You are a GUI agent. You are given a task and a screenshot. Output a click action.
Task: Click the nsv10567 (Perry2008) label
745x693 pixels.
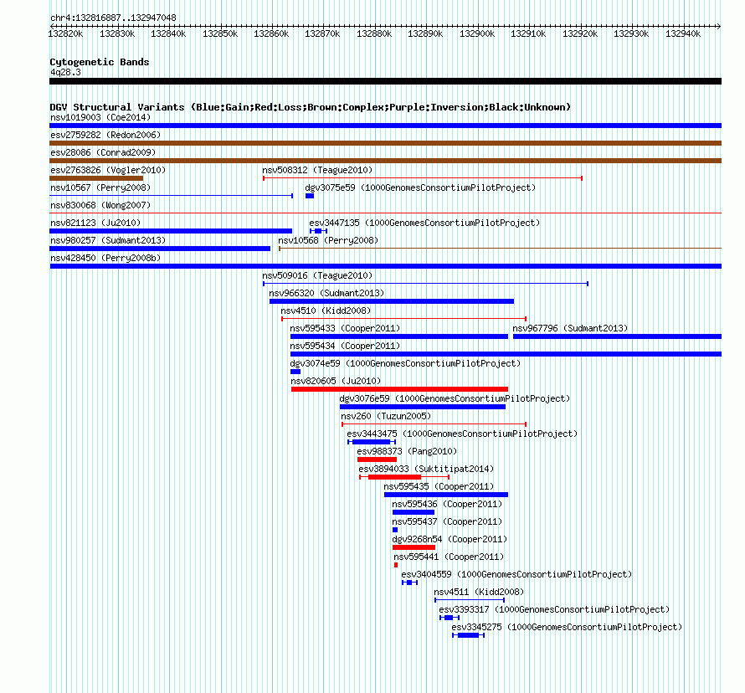tap(100, 187)
